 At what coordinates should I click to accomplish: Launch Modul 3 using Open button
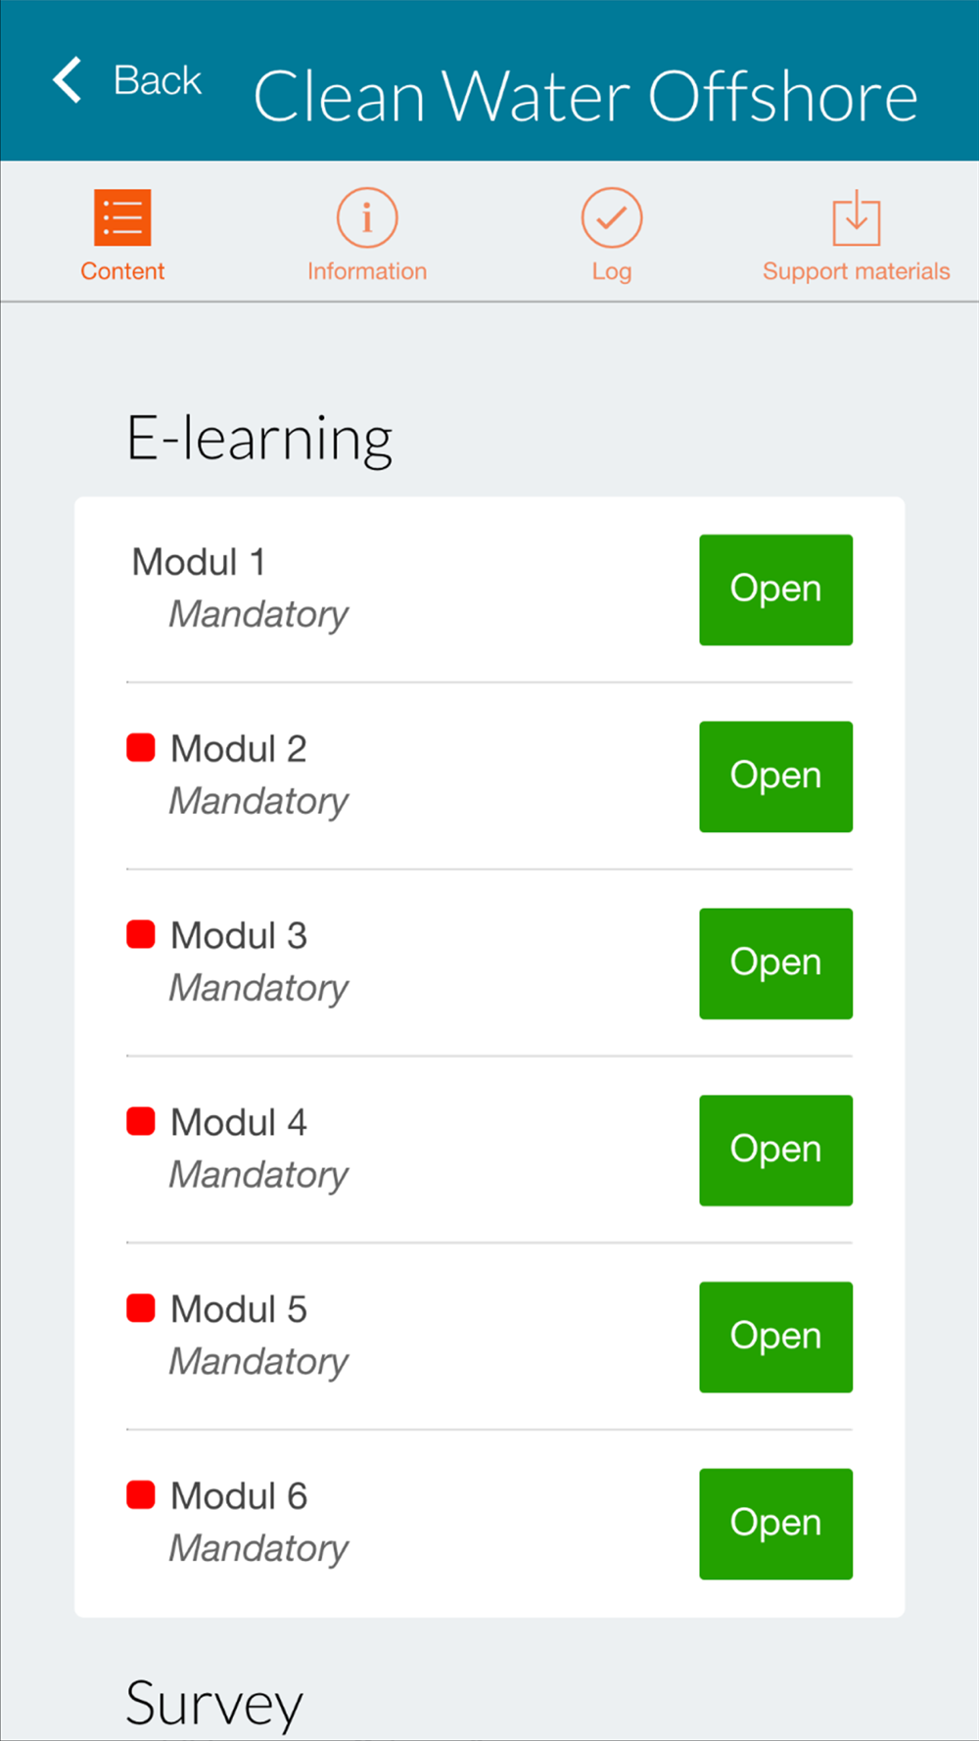point(775,964)
